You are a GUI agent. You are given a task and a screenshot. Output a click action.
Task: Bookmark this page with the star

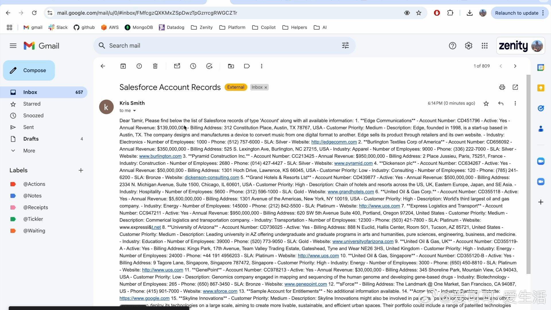(x=419, y=13)
